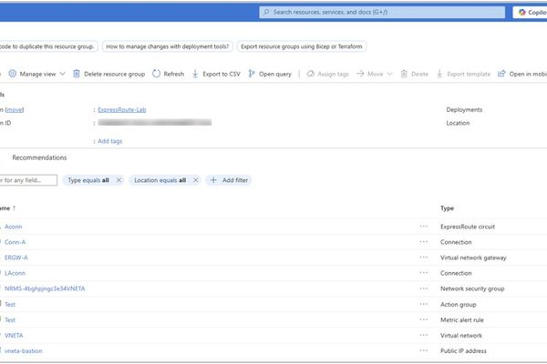Click the Delete trash icon next to Export template
547x364 pixels.
point(404,74)
